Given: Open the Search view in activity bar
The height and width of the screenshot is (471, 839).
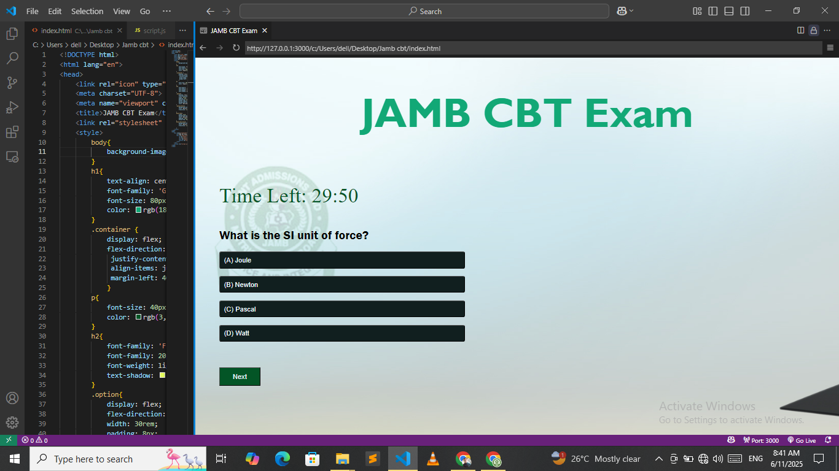Looking at the screenshot, I should 12,58.
